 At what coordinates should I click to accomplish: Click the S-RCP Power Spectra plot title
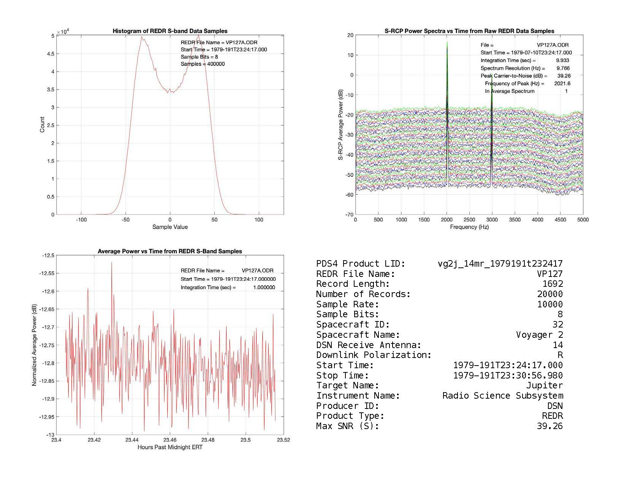469,31
